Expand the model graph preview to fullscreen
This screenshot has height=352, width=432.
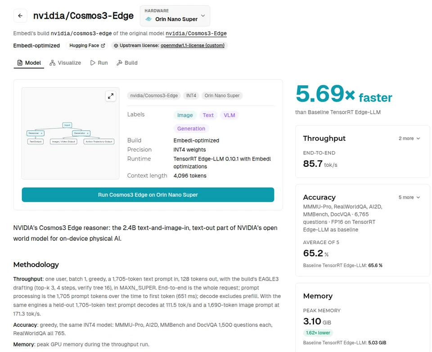pyautogui.click(x=111, y=96)
